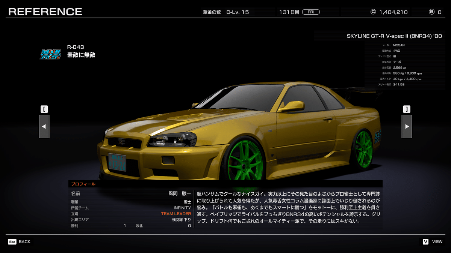Click the ] key hint above right arrow

[407, 109]
